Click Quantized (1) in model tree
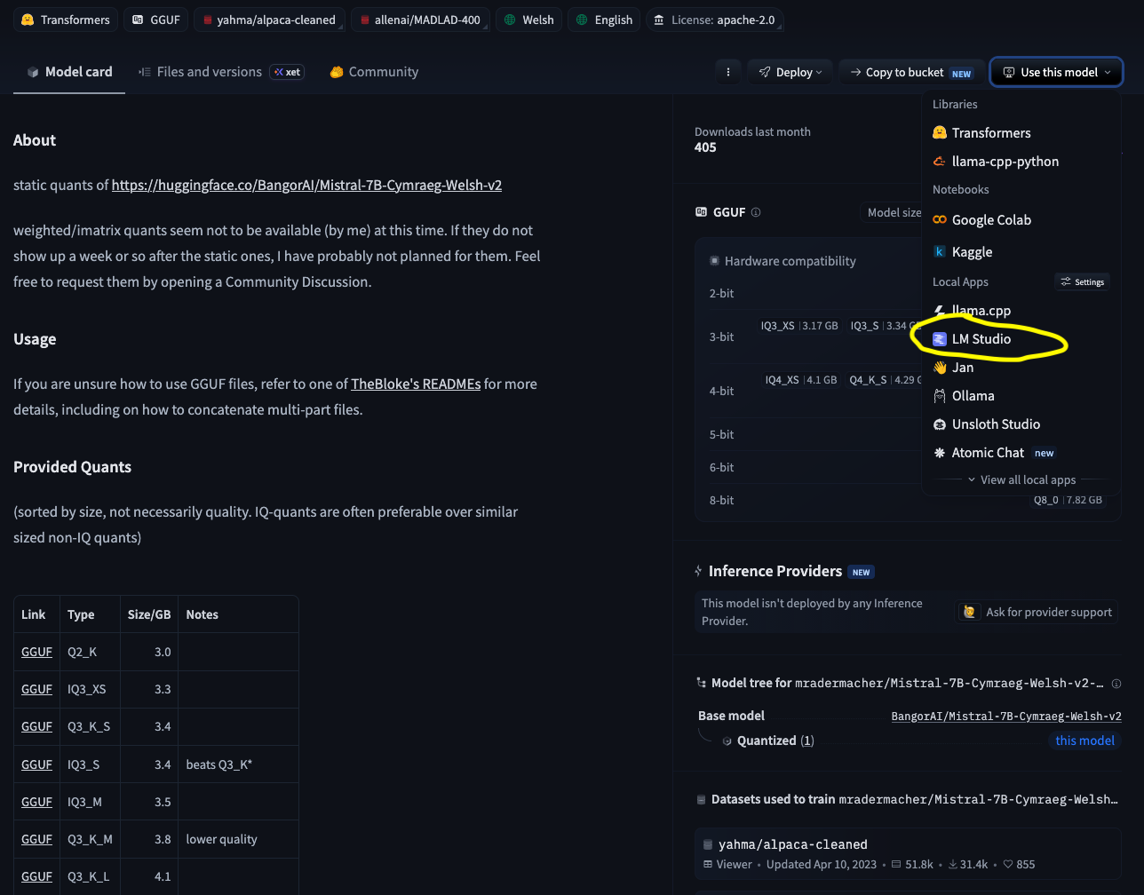This screenshot has width=1144, height=895. click(x=775, y=741)
